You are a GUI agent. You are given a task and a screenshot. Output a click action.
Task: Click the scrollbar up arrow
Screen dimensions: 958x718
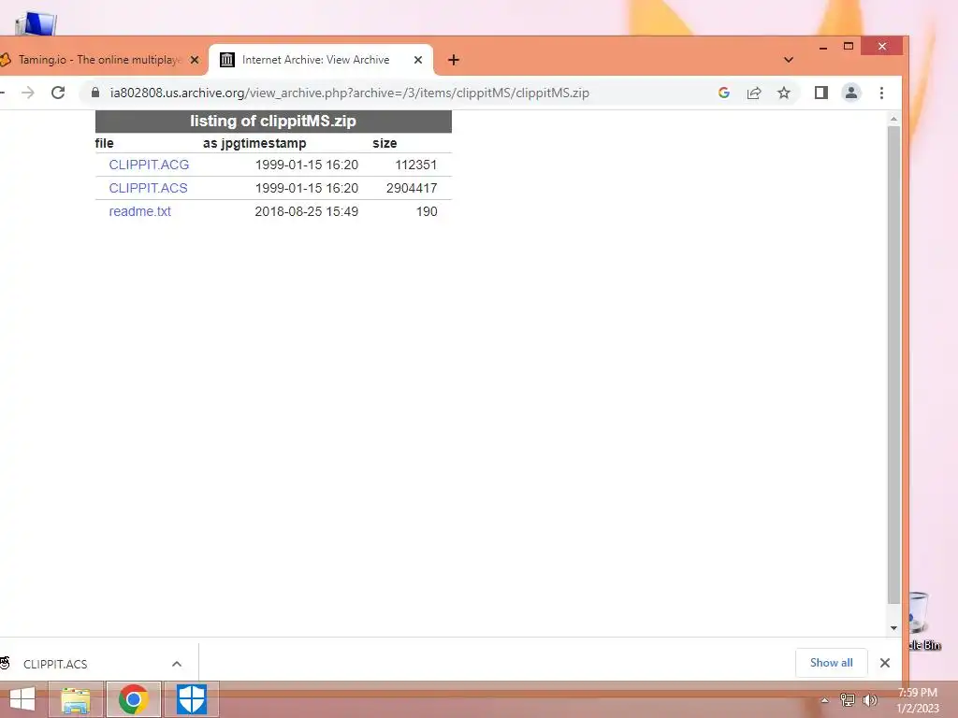(893, 119)
